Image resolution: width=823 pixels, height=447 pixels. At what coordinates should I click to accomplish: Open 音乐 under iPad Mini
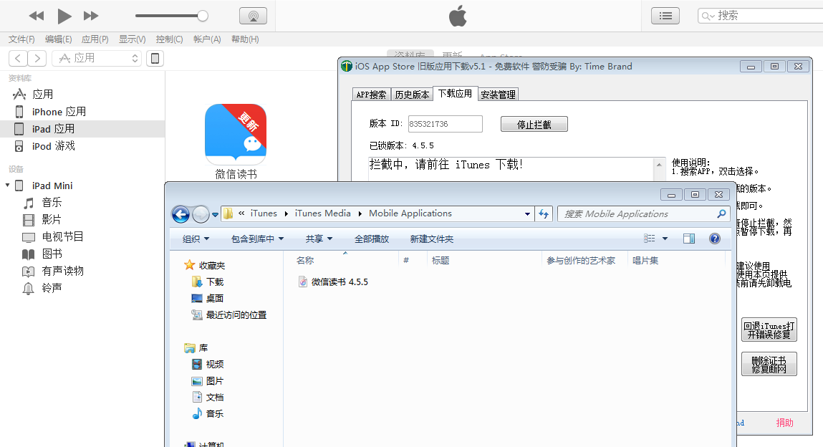[x=52, y=203]
